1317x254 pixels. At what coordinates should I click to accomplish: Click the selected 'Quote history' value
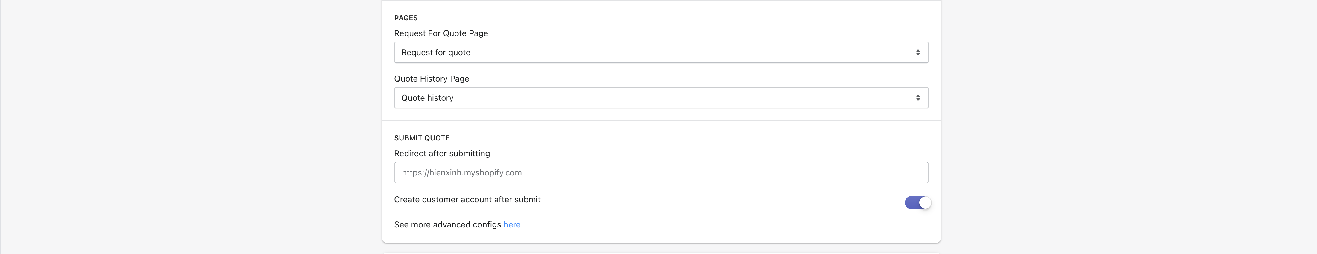427,98
